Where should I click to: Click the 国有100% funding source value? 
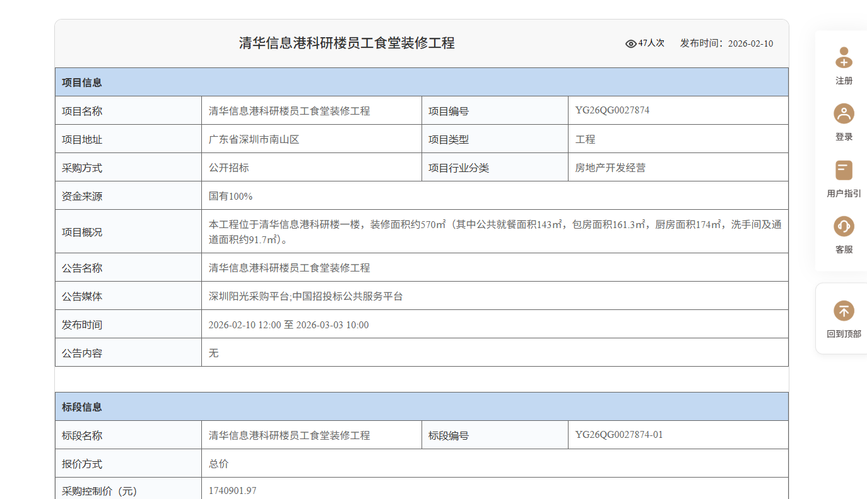[231, 196]
